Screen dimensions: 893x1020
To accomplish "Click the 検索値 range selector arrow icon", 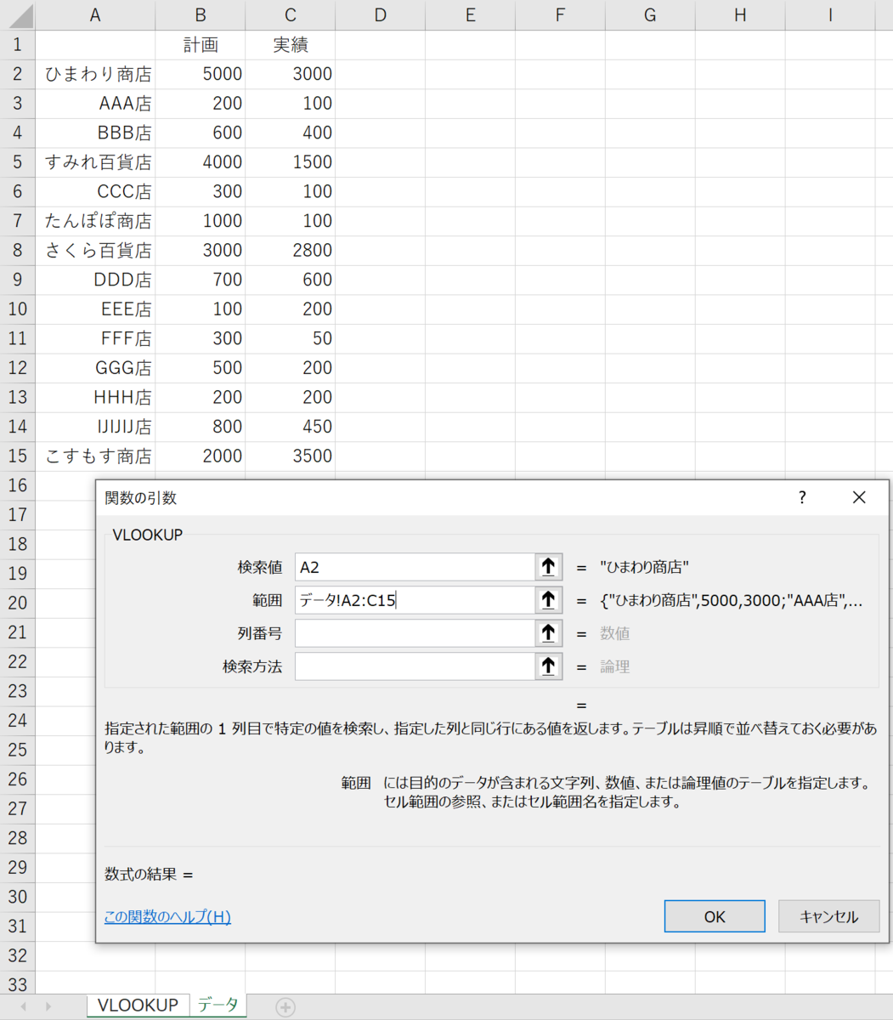I will pos(549,567).
